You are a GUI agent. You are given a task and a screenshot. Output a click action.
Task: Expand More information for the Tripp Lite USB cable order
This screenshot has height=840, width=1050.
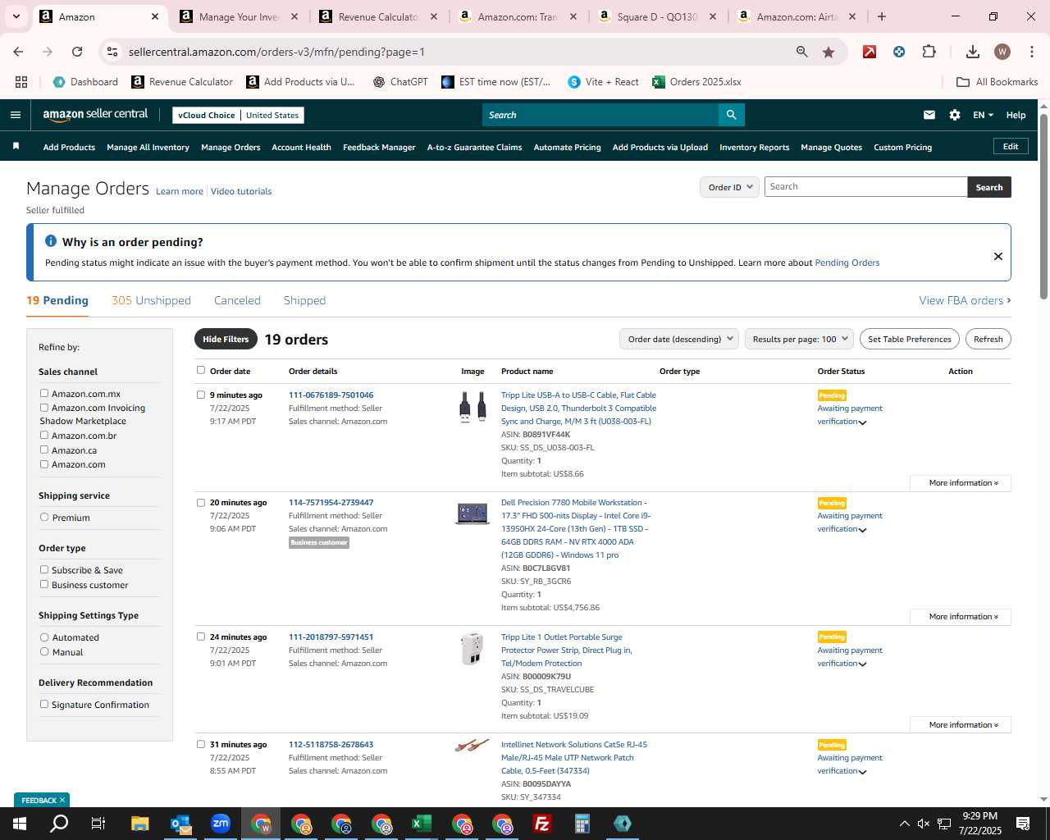(x=961, y=483)
